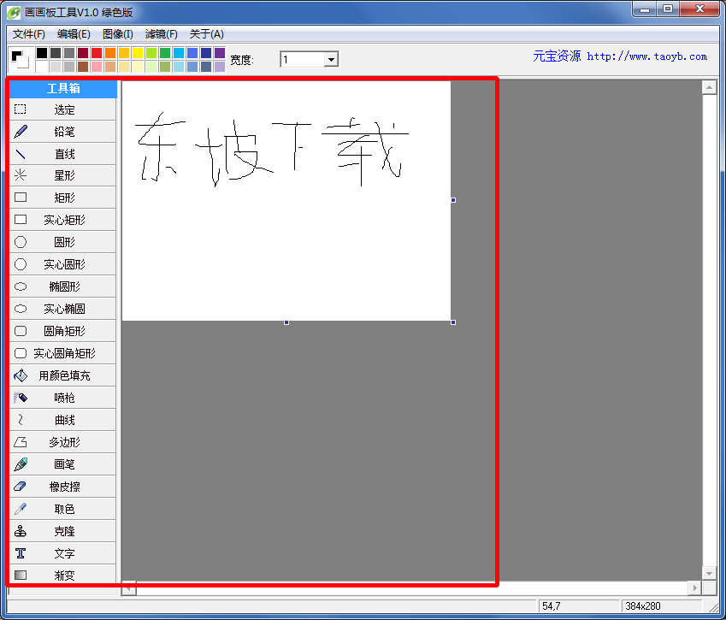Pick the dark green color swatch

point(165,53)
